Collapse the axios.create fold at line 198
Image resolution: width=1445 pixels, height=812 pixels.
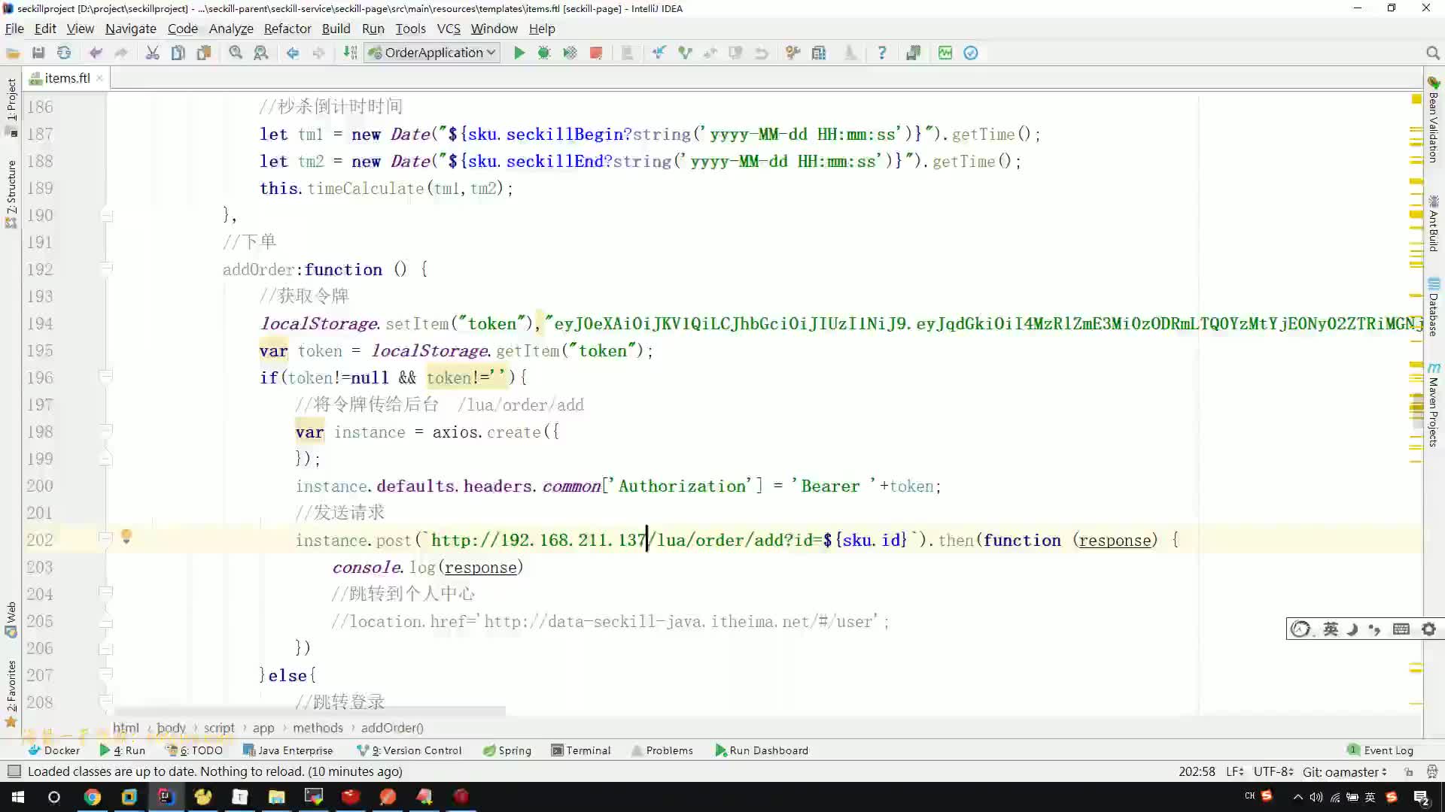(x=106, y=430)
